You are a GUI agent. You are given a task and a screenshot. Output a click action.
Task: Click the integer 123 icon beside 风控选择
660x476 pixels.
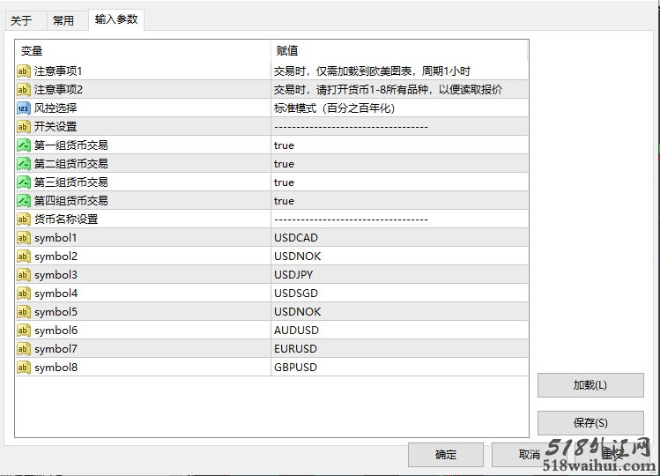click(24, 108)
